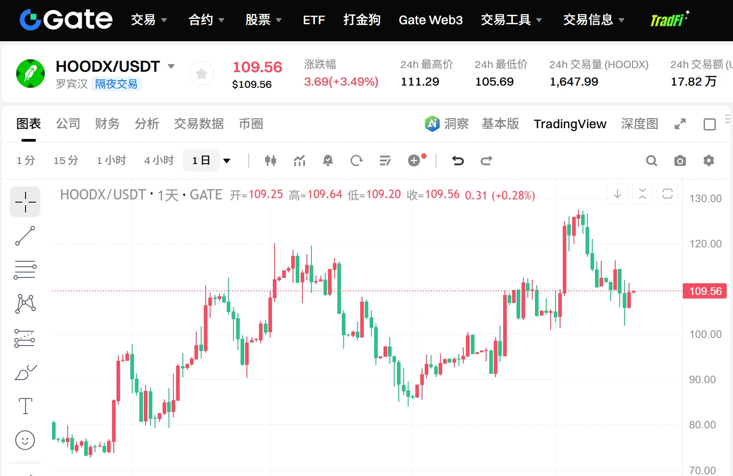Screen dimensions: 733x476
Task: Expand the chart to fullscreen arrows
Action: pos(680,124)
